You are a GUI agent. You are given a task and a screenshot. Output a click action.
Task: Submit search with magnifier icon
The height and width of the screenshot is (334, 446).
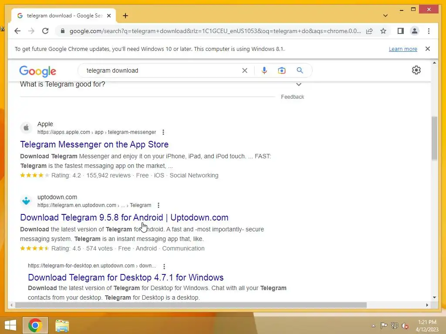click(300, 70)
